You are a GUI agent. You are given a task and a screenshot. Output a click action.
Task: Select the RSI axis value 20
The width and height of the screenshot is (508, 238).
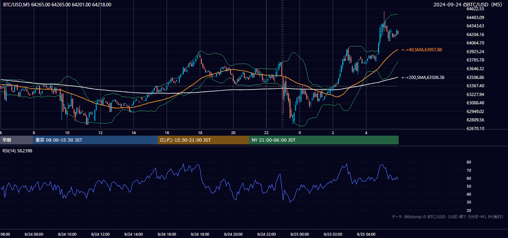tap(469, 210)
